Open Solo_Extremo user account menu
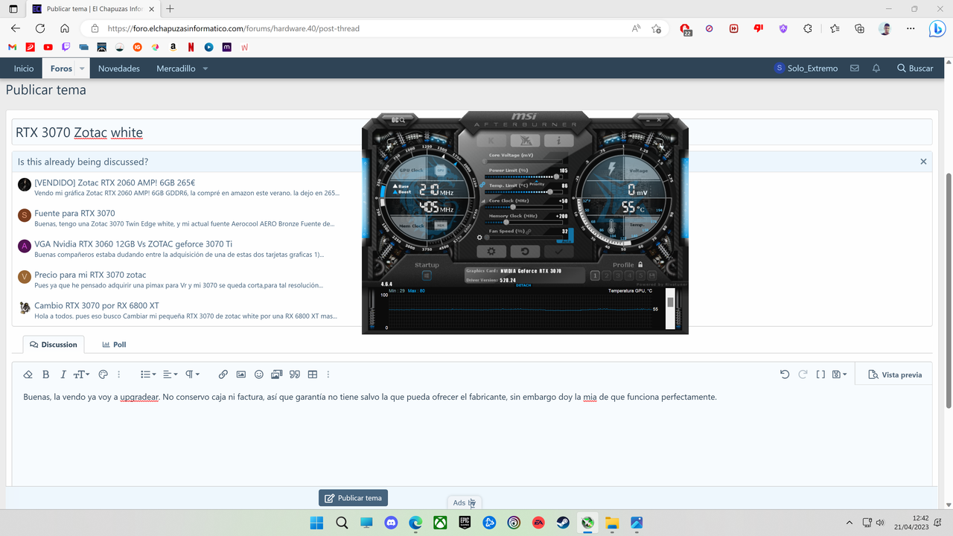The image size is (953, 536). (806, 68)
